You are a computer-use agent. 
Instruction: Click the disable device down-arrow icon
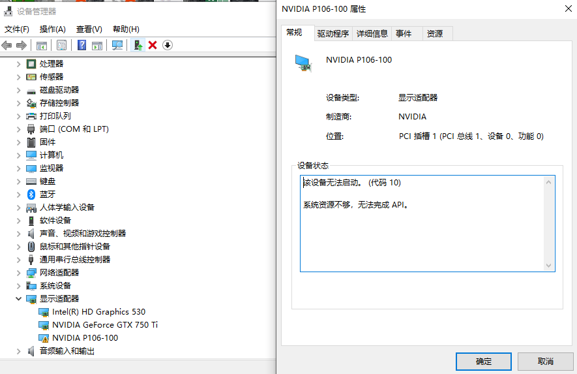coord(168,45)
